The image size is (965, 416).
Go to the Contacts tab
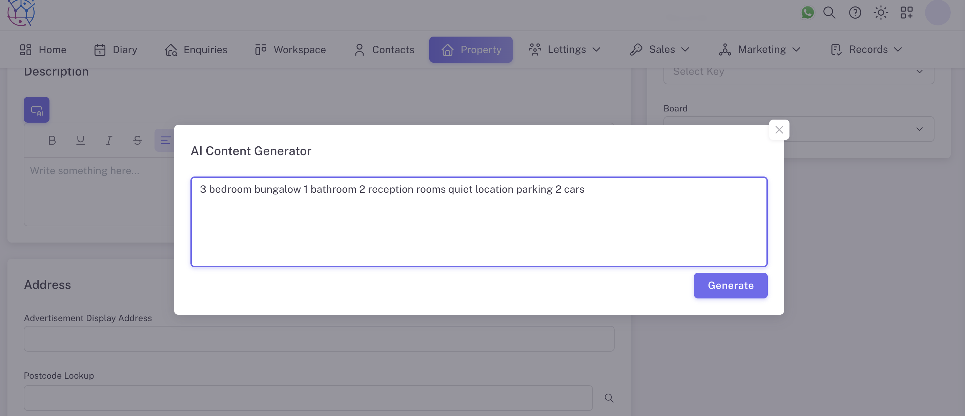point(384,49)
